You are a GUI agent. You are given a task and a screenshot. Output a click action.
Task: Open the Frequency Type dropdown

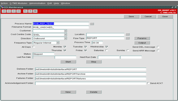(x=58, y=43)
